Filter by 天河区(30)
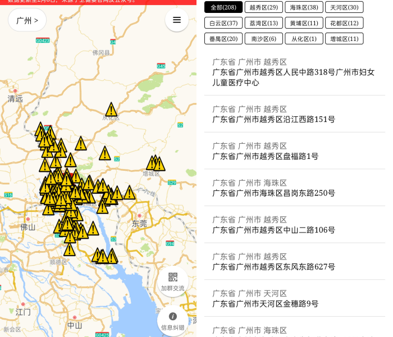Image resolution: width=393 pixels, height=337 pixels. coord(344,7)
